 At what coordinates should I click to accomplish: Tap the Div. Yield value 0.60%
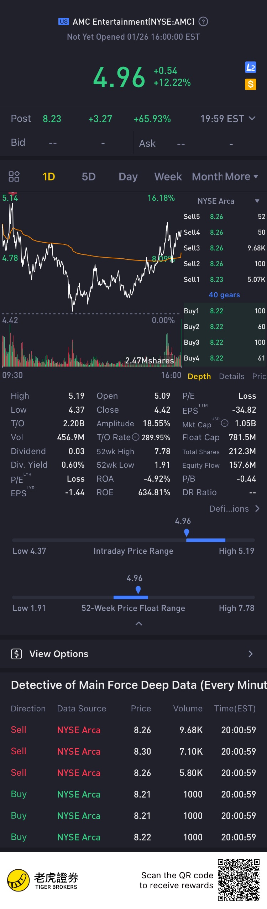pos(73,465)
